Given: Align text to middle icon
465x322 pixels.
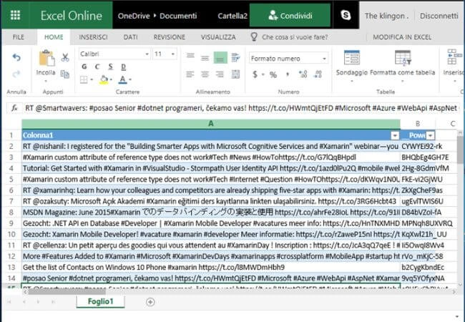Looking at the screenshot, I should click(205, 58).
